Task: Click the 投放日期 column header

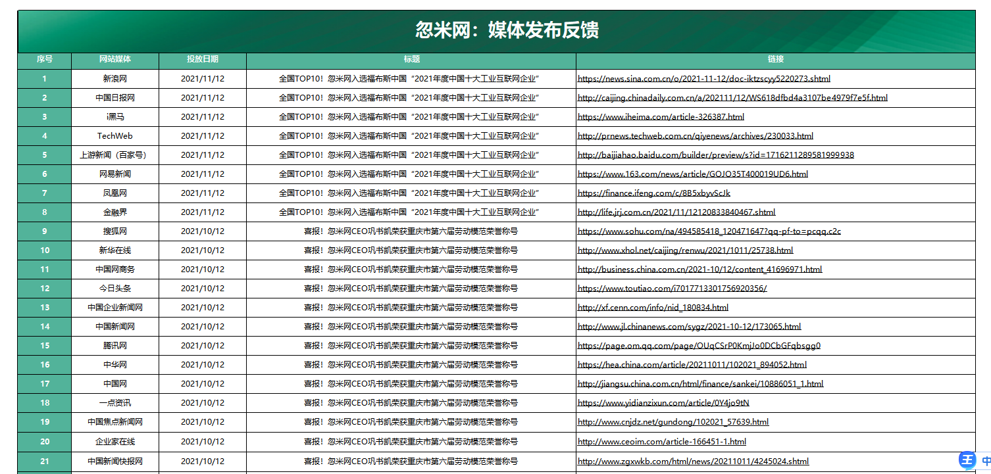Action: [x=203, y=59]
